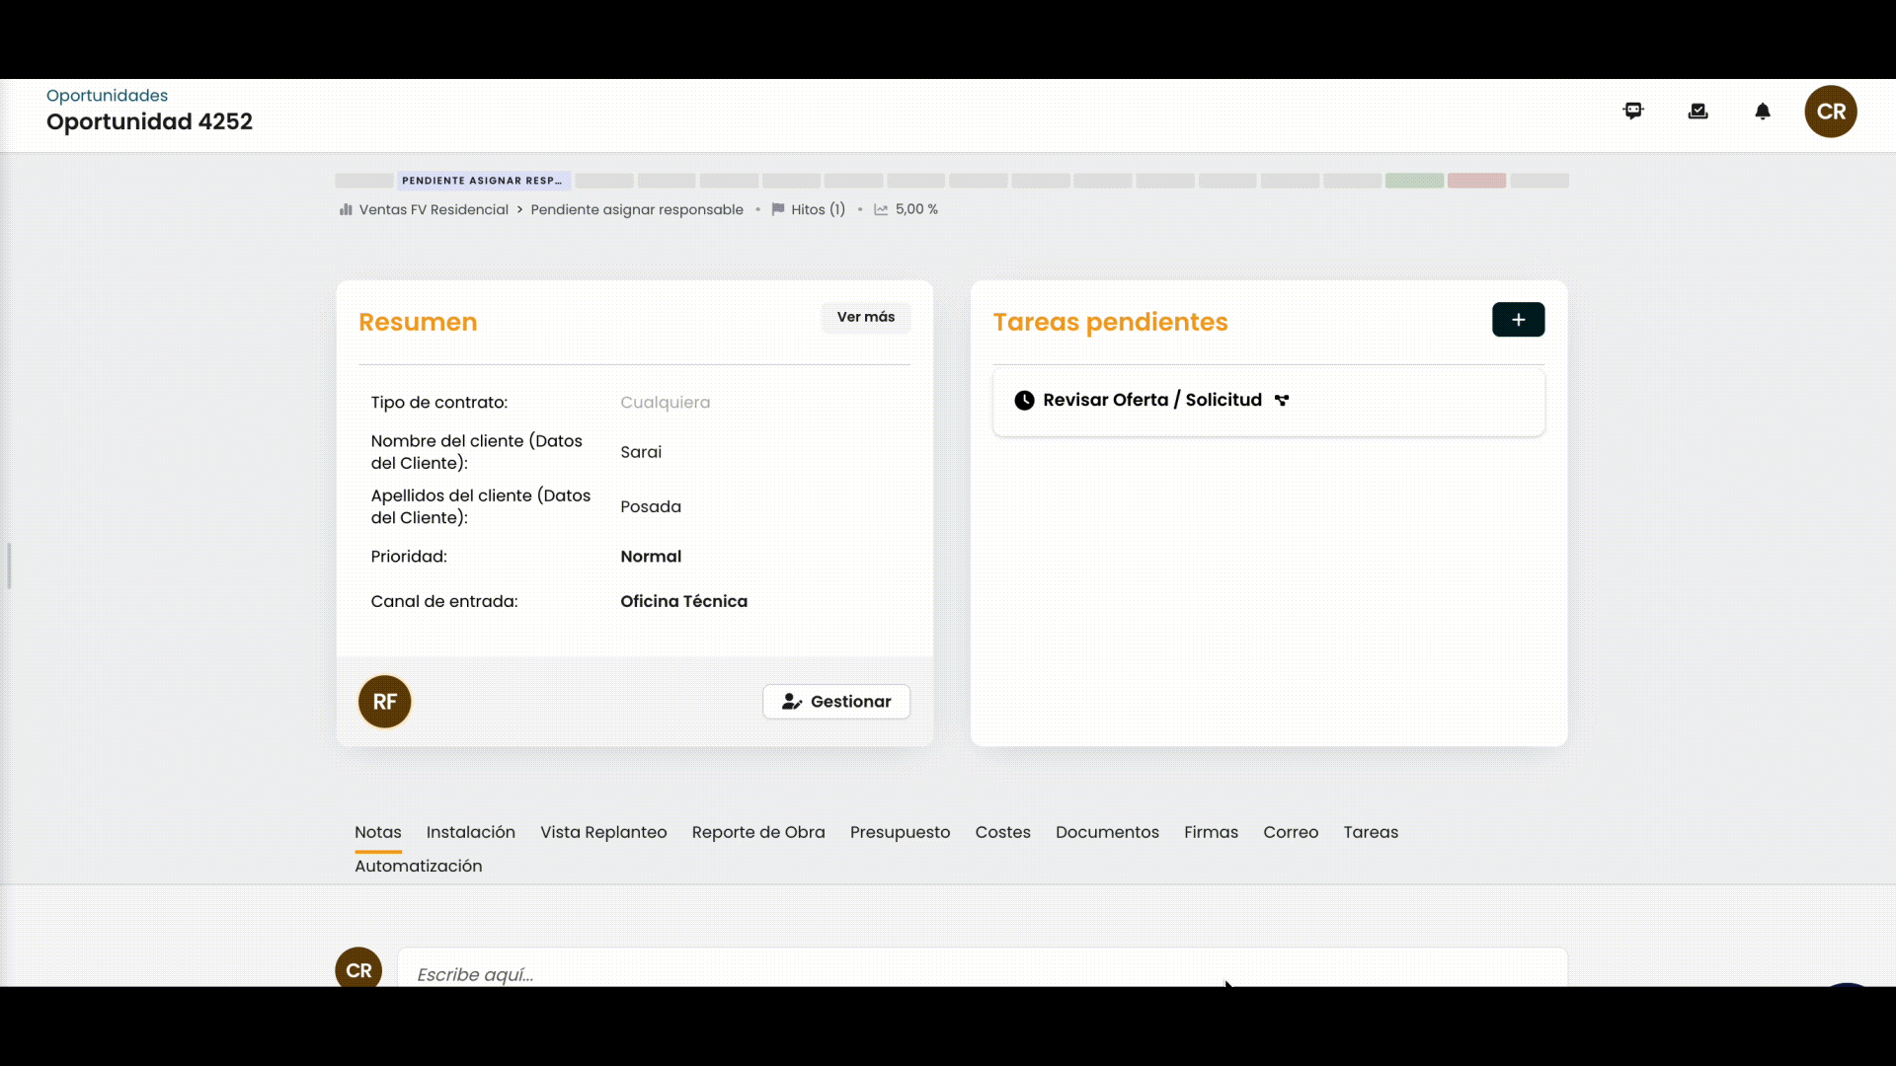
Task: Click the workflow icon beside Revisar Oferta / Solicitud
Action: 1282,400
